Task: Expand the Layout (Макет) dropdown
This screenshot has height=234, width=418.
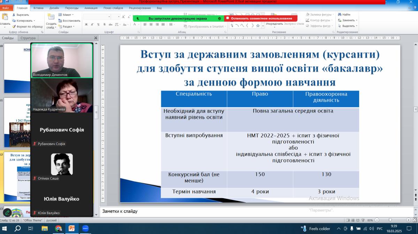Action: coord(67,15)
